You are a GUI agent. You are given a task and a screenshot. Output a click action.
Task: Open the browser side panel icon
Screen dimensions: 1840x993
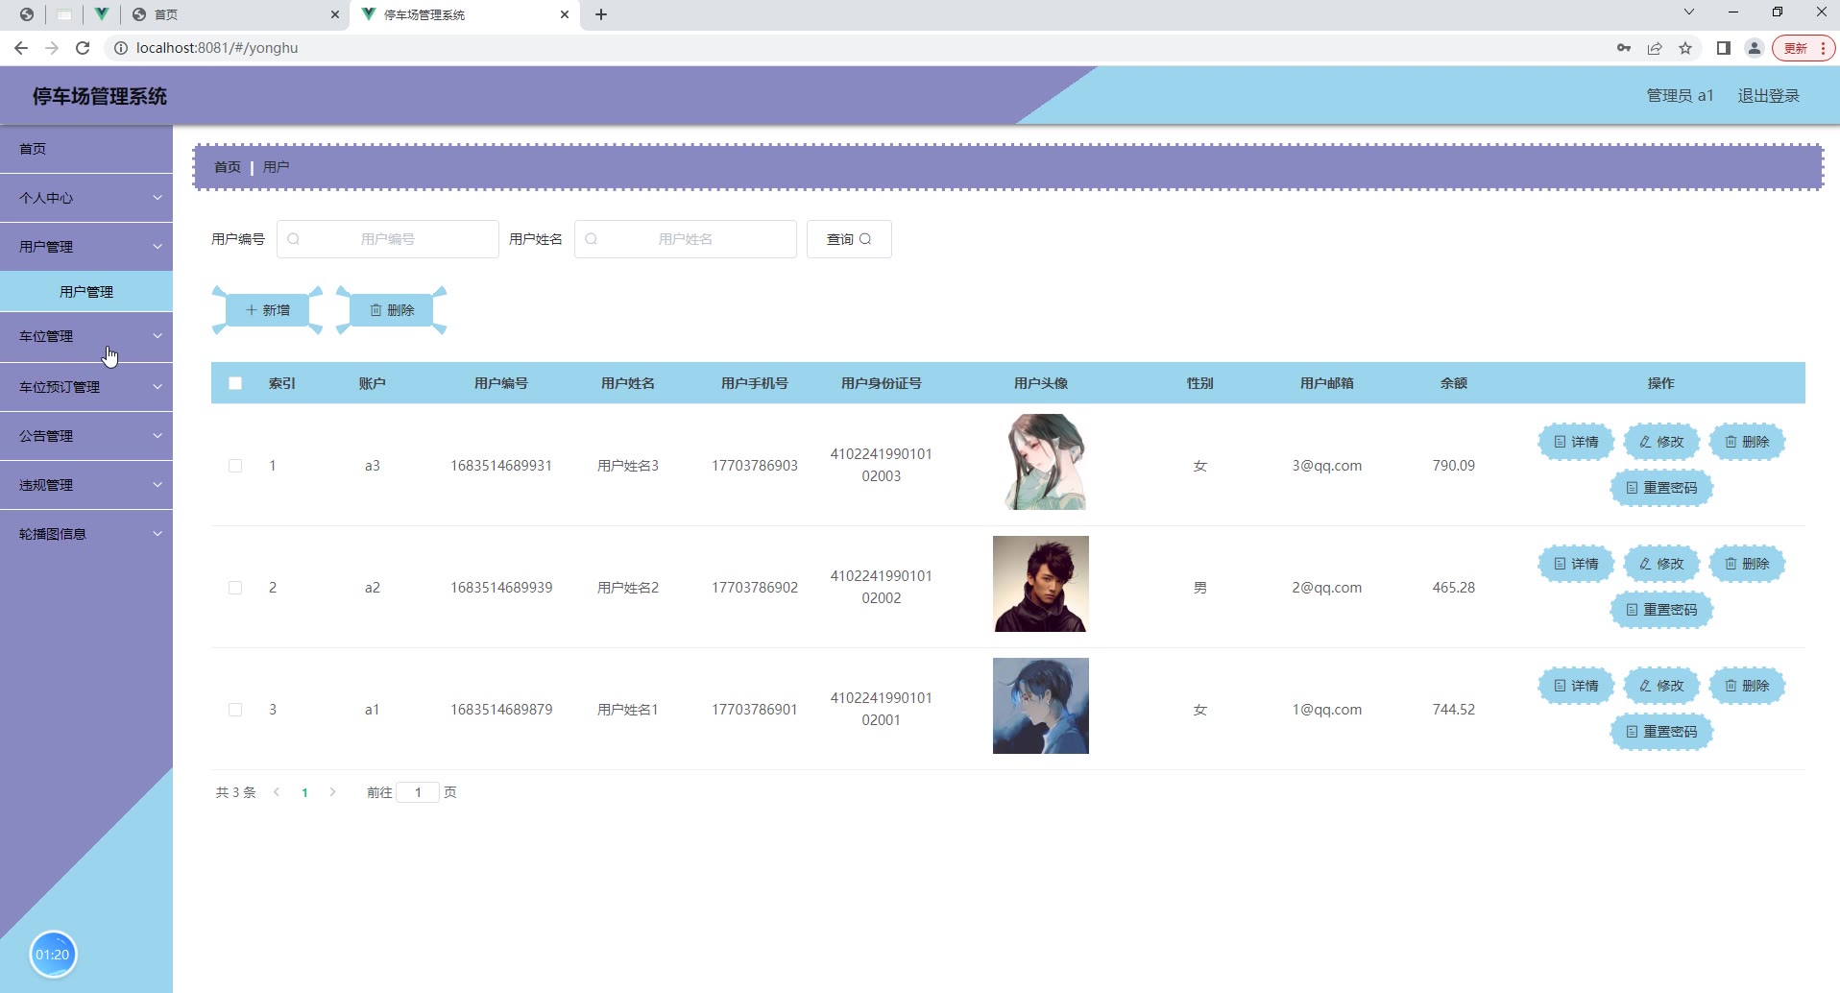click(1724, 48)
